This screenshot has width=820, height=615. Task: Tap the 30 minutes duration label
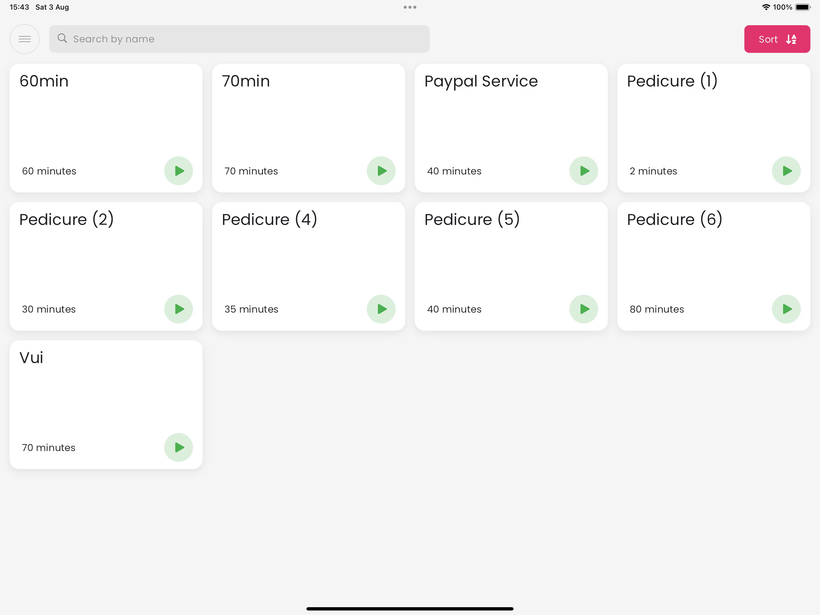pos(49,309)
